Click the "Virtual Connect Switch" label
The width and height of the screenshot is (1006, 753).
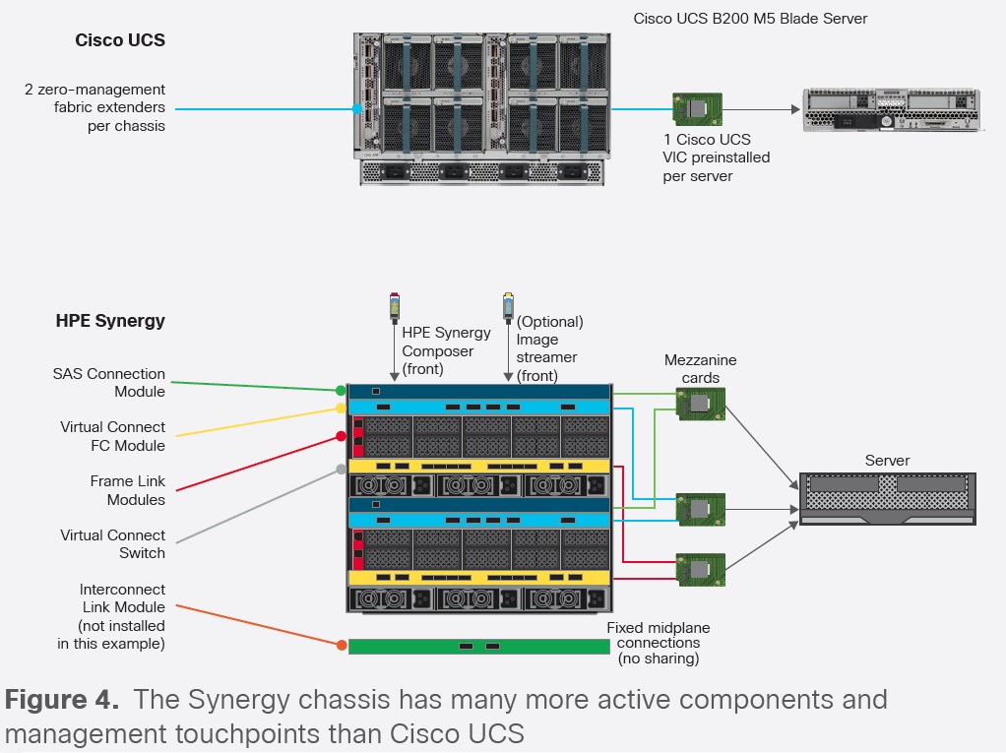pyautogui.click(x=113, y=544)
